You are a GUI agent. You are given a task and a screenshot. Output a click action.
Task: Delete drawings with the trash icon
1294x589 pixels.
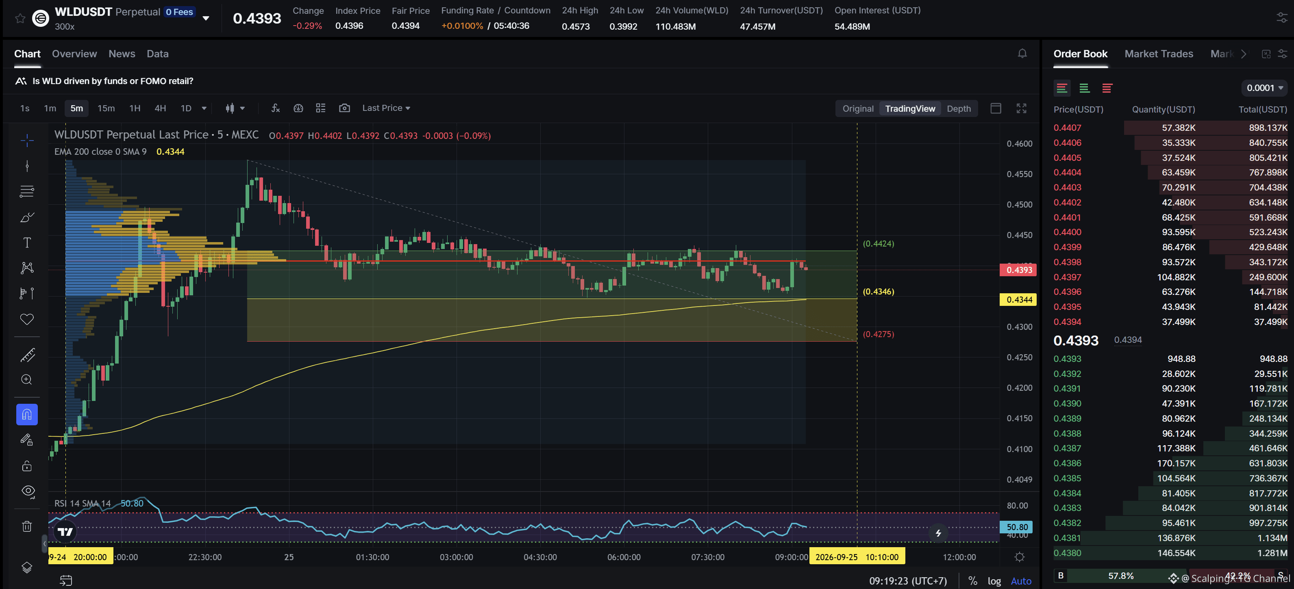(27, 526)
